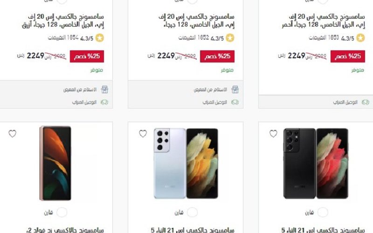The width and height of the screenshot is (373, 233).
Task: Open blue Samsung Galaxy S20 FE product title
Action: (x=63, y=21)
